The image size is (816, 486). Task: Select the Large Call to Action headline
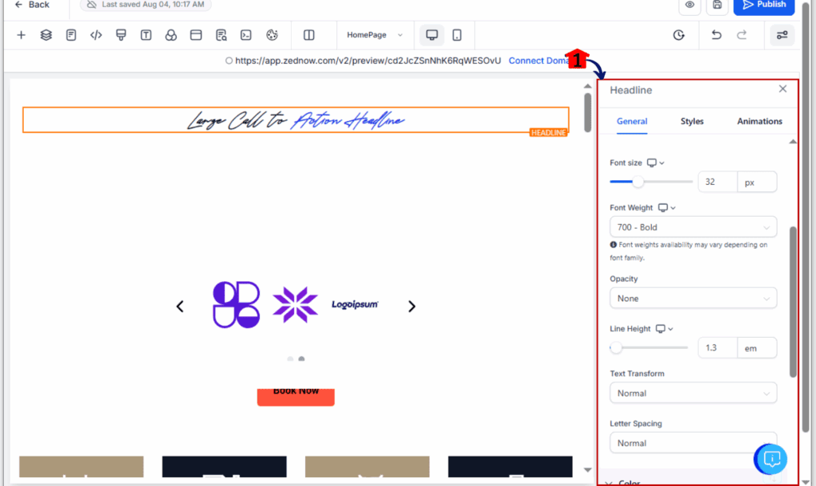(x=296, y=120)
